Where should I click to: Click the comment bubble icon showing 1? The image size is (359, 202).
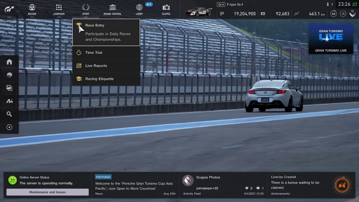point(258,188)
